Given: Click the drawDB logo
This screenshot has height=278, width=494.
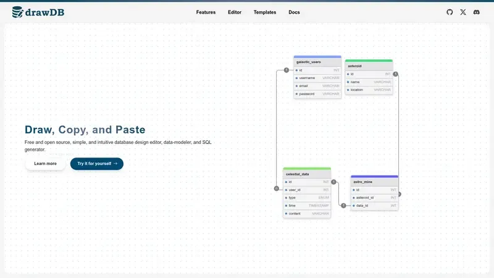Looking at the screenshot, I should click(x=38, y=12).
